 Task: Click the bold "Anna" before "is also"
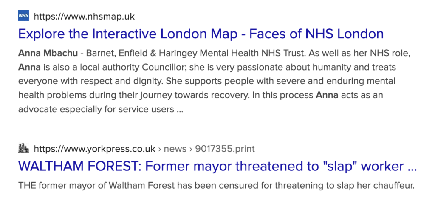pyautogui.click(x=29, y=67)
